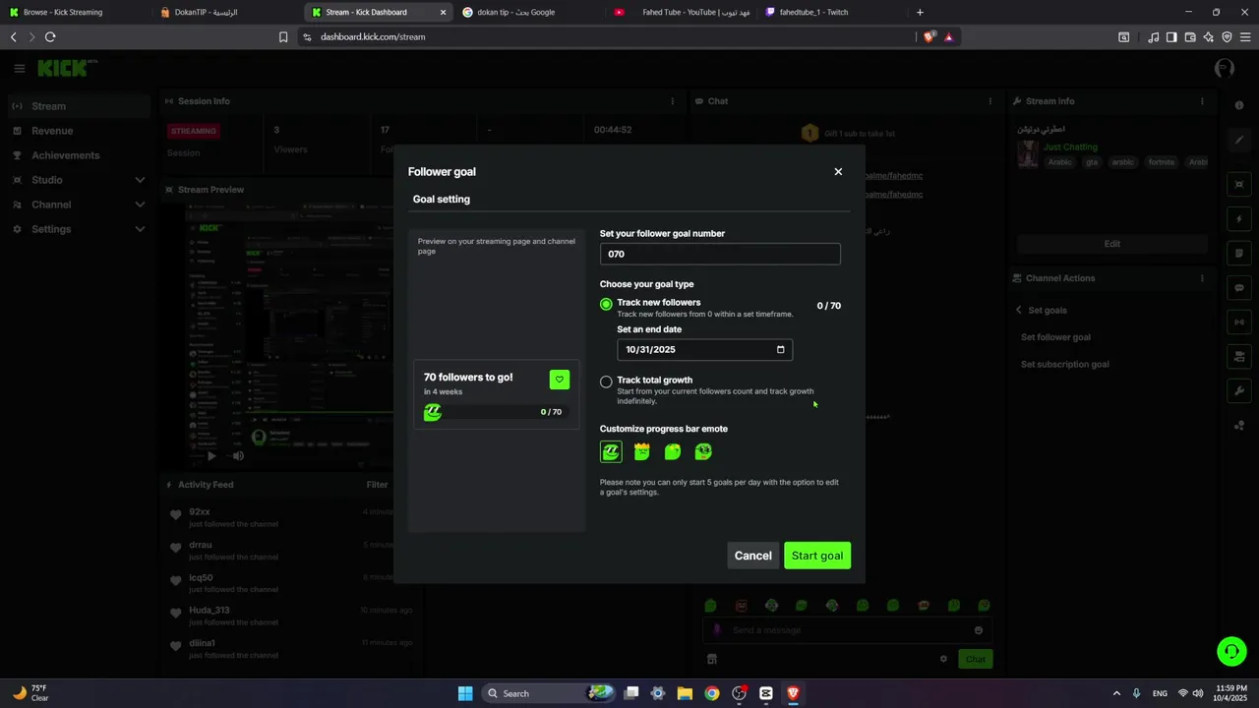Open Chat panel options menu
Image resolution: width=1259 pixels, height=708 pixels.
[990, 101]
